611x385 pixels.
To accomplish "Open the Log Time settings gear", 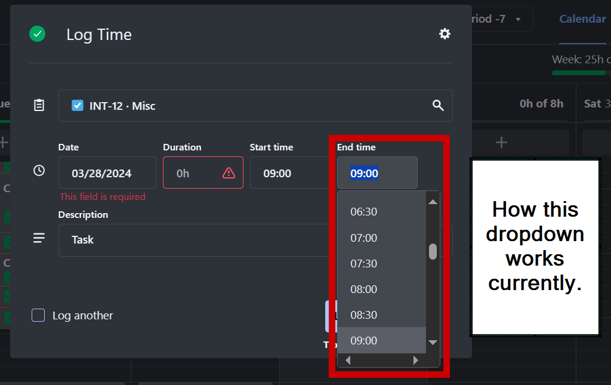I will [x=445, y=34].
